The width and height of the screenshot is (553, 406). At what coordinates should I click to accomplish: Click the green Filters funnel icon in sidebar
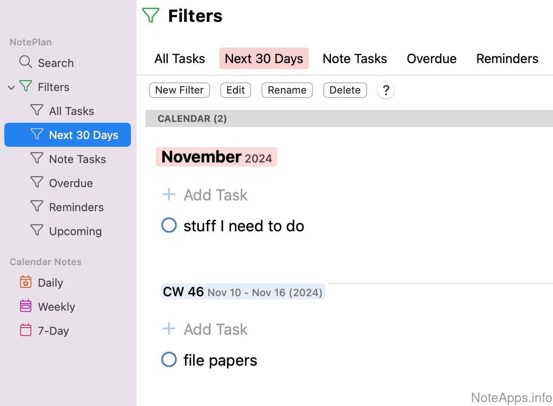(x=26, y=86)
